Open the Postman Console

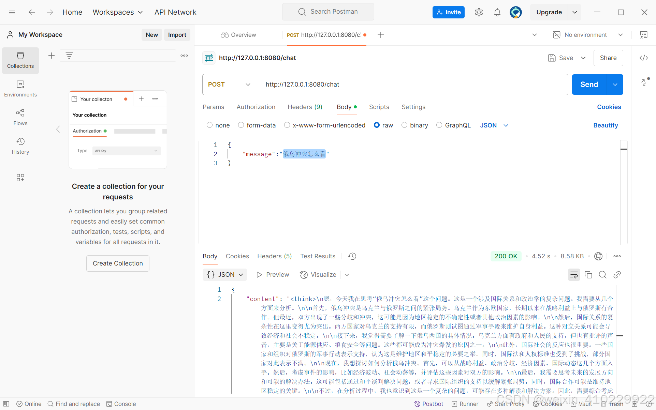coord(121,404)
